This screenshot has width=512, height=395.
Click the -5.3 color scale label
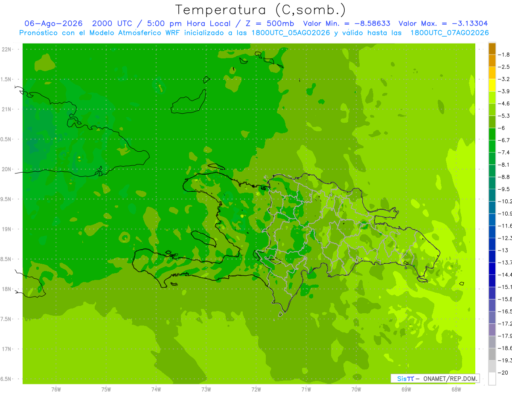(x=504, y=115)
